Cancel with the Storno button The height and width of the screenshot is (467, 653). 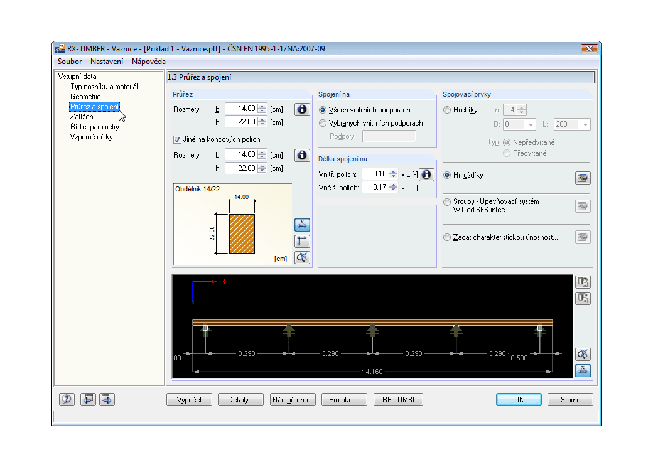coord(571,400)
